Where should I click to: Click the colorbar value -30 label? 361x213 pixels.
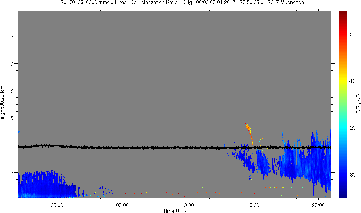352,175
